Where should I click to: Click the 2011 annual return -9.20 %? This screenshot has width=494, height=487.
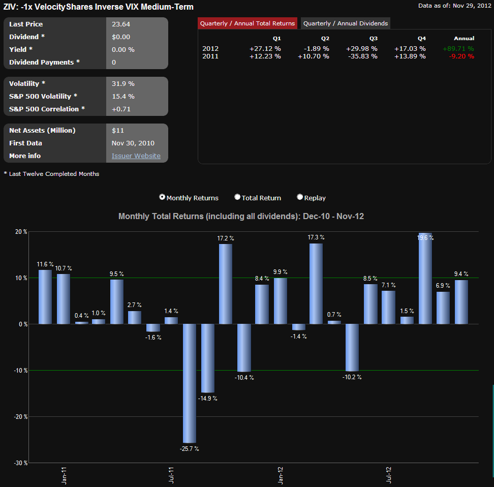coord(461,56)
